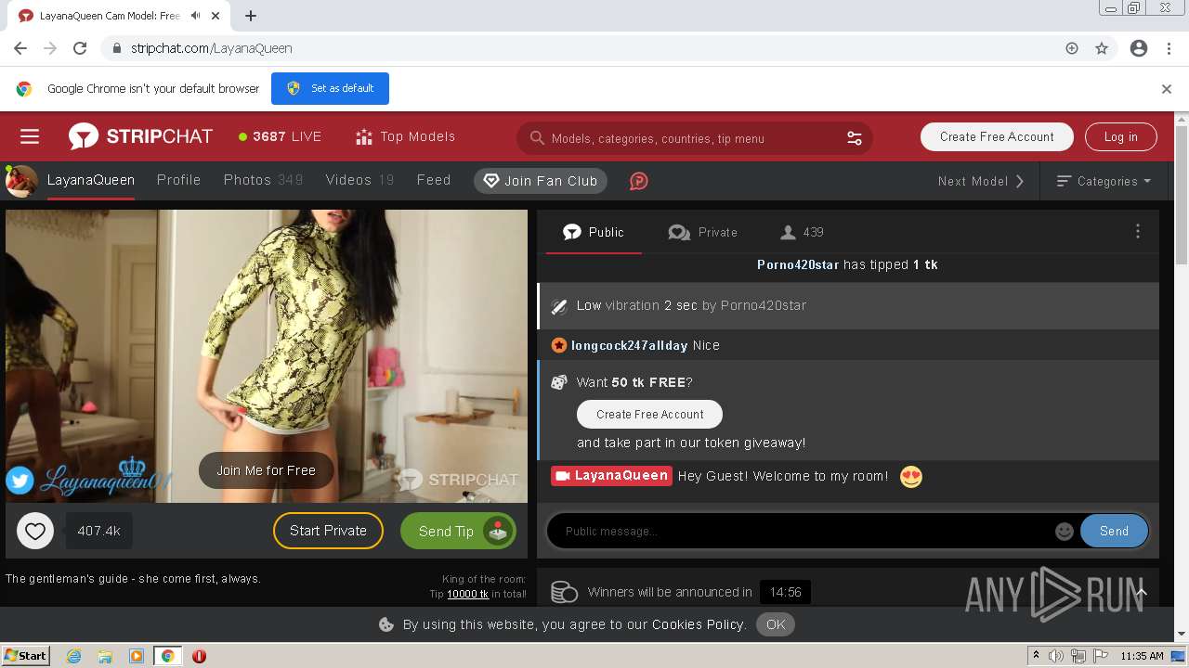Click the Opera taskbar icon
The image size is (1189, 668).
(199, 656)
